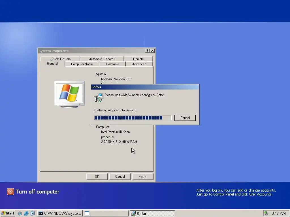
Task: Click the command prompt icon in the taskbar
Action: click(40, 214)
